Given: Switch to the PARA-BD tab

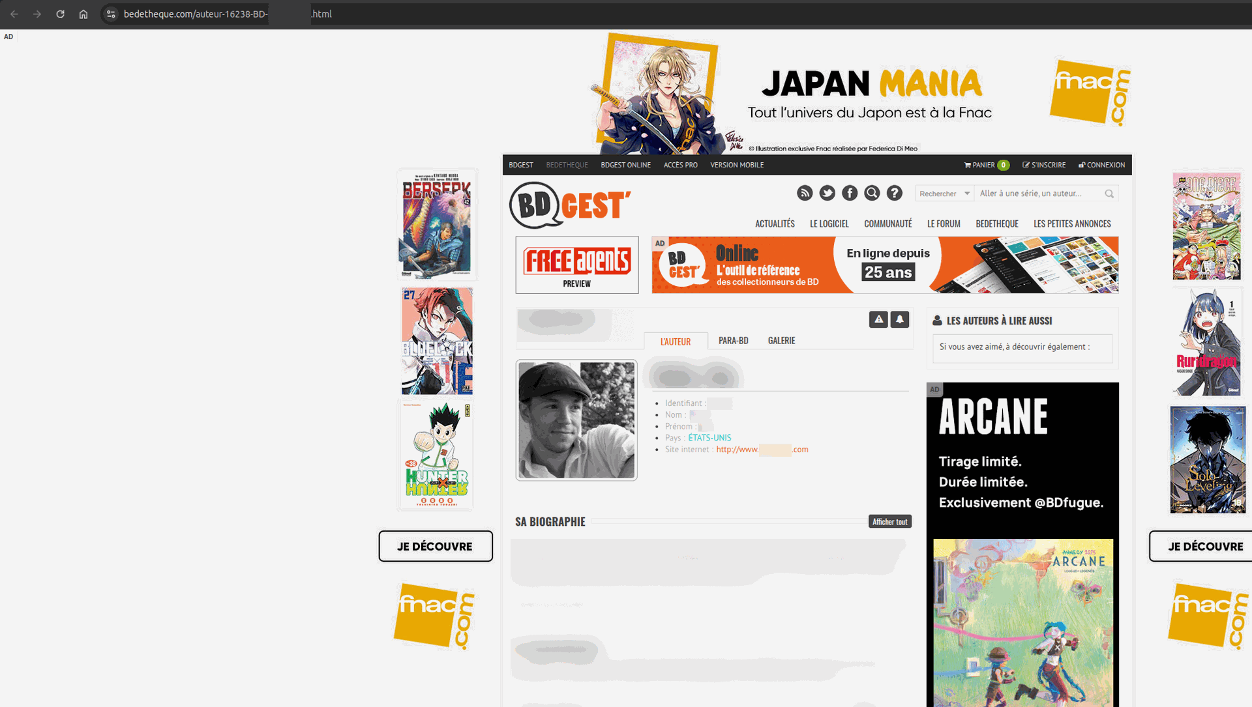Looking at the screenshot, I should [734, 340].
